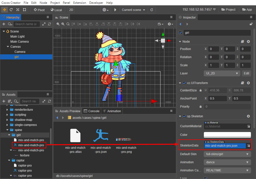Select the mix-and-match-pro.png thumbnail
256x179 pixels.
click(124, 139)
